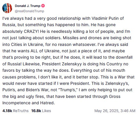
Task: Open the May 26, 2025 timestamp
Action: pyautogui.click(x=115, y=111)
